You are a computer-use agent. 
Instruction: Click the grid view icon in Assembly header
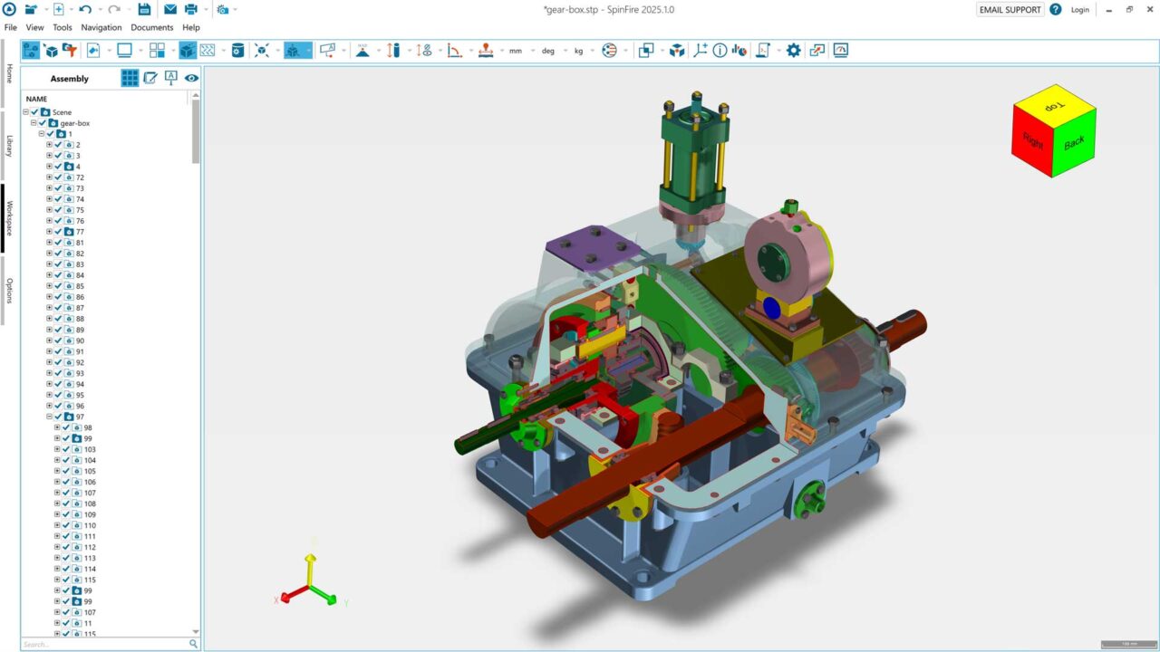click(130, 78)
